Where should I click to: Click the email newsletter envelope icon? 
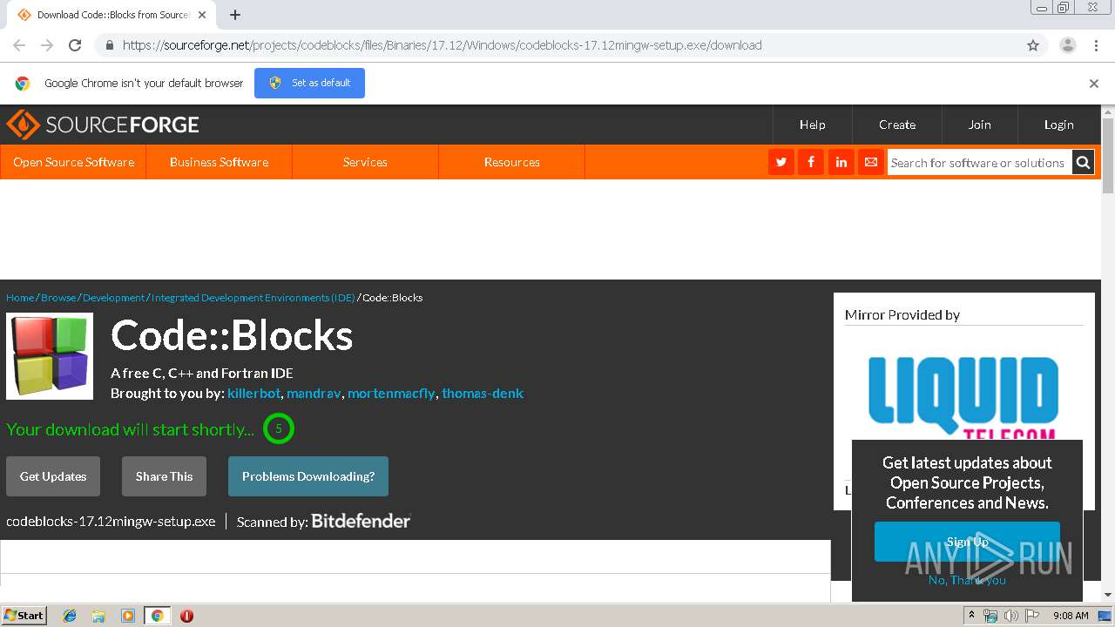(870, 162)
